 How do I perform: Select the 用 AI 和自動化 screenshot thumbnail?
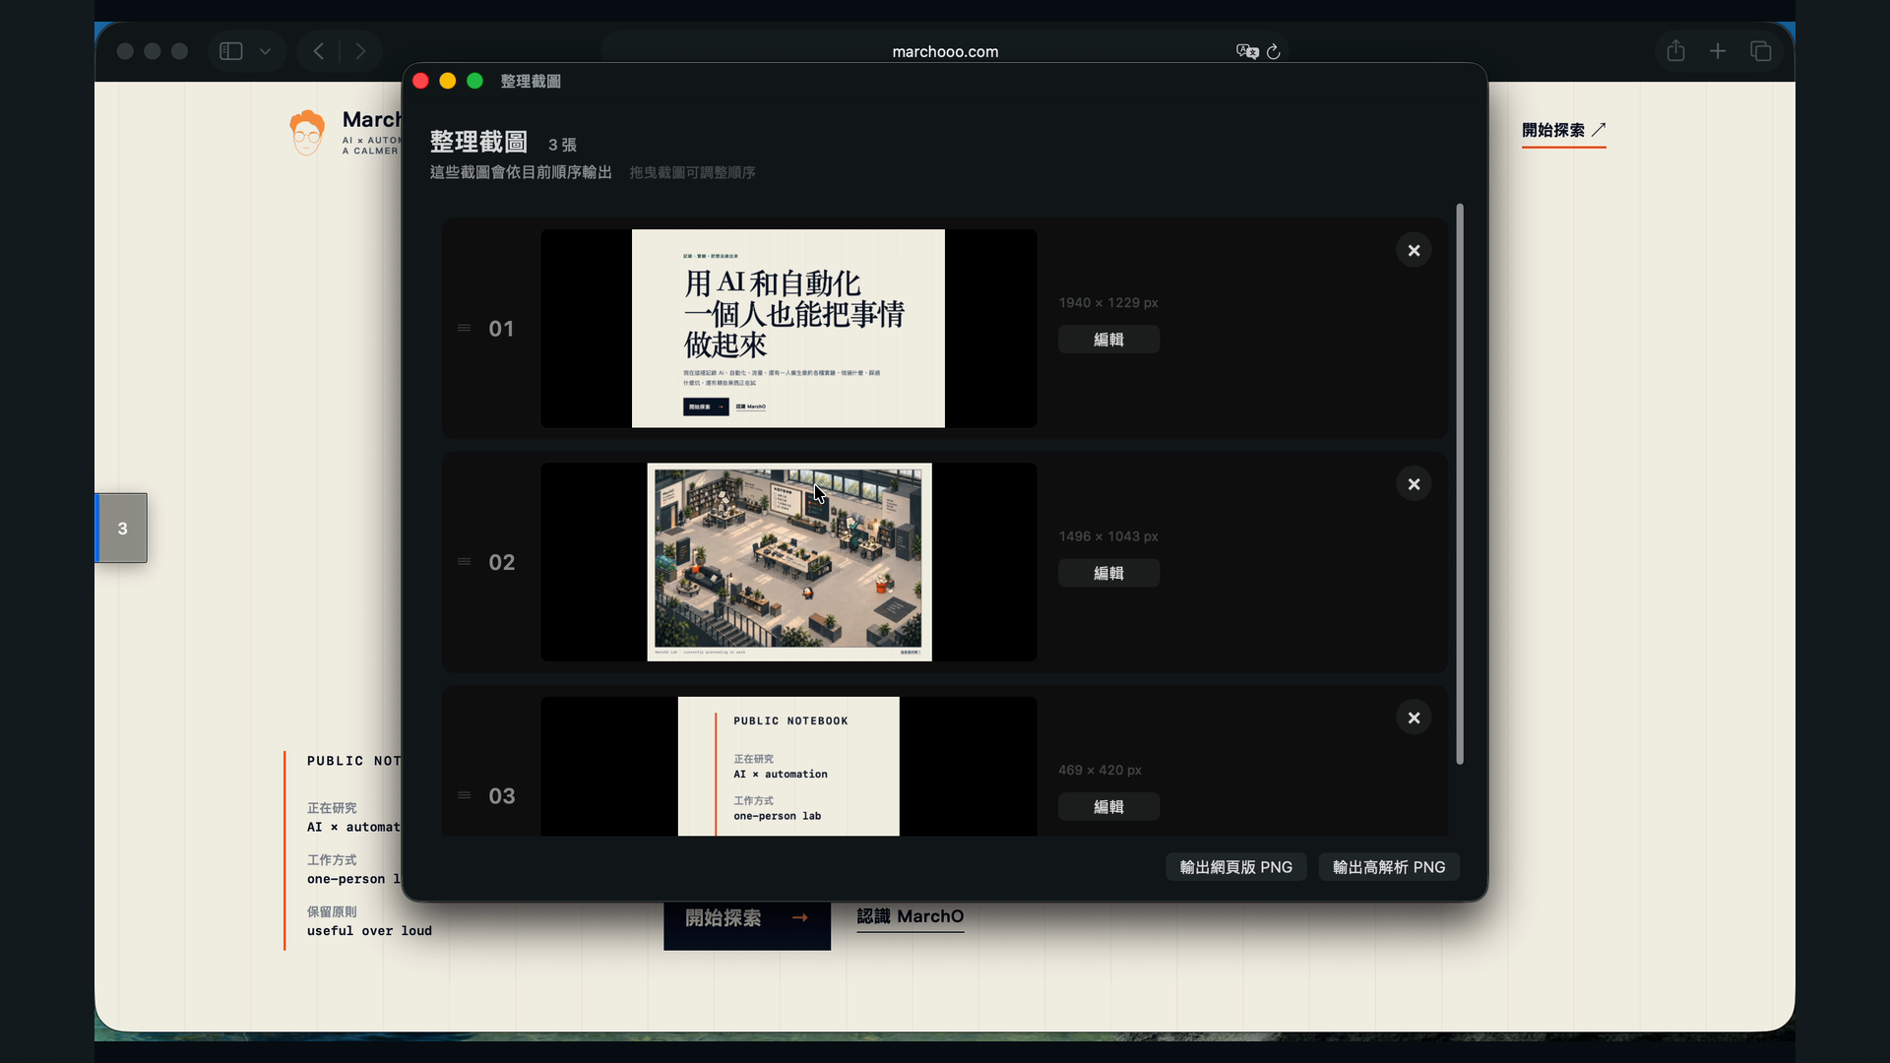788,329
